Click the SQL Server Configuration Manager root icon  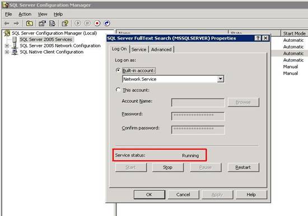(x=7, y=33)
